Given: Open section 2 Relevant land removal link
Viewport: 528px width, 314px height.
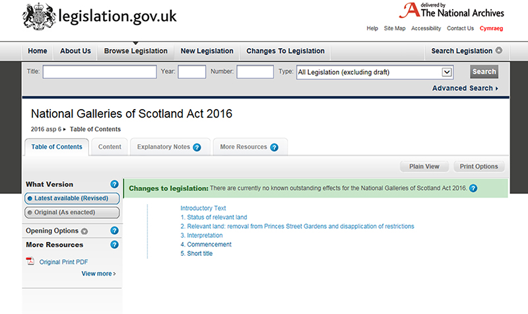Looking at the screenshot, I should (x=297, y=226).
